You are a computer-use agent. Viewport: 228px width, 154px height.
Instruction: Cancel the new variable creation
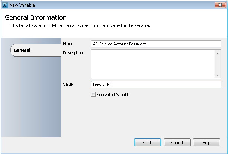pyautogui.click(x=177, y=143)
